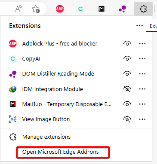Click Manage extensions

46,137
